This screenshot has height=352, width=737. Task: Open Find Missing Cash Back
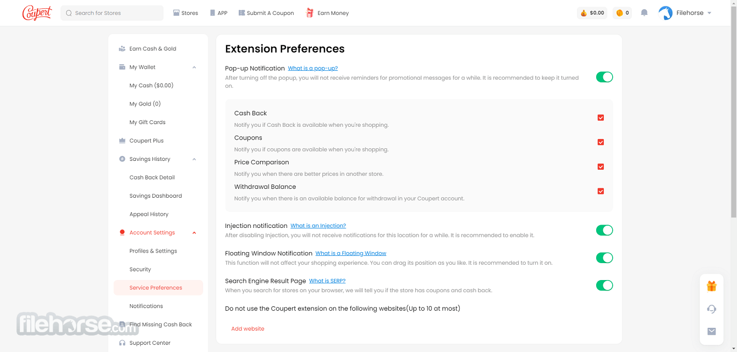(x=161, y=325)
